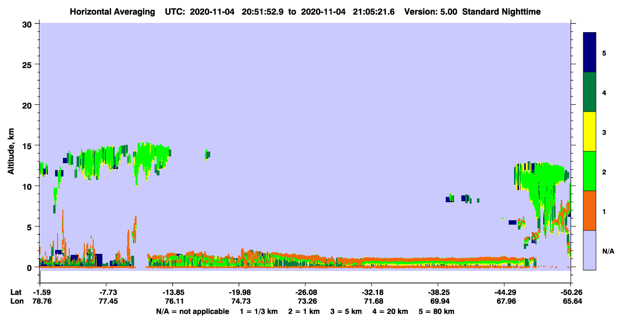Click the yellow colorbar segment for level 3
The width and height of the screenshot is (634, 325).
coord(590,132)
